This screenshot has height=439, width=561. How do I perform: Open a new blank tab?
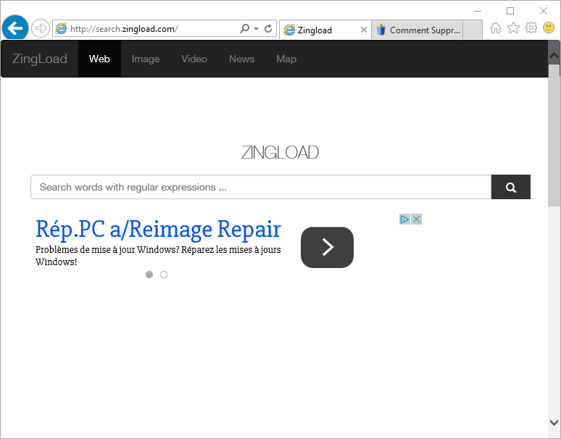coord(473,30)
